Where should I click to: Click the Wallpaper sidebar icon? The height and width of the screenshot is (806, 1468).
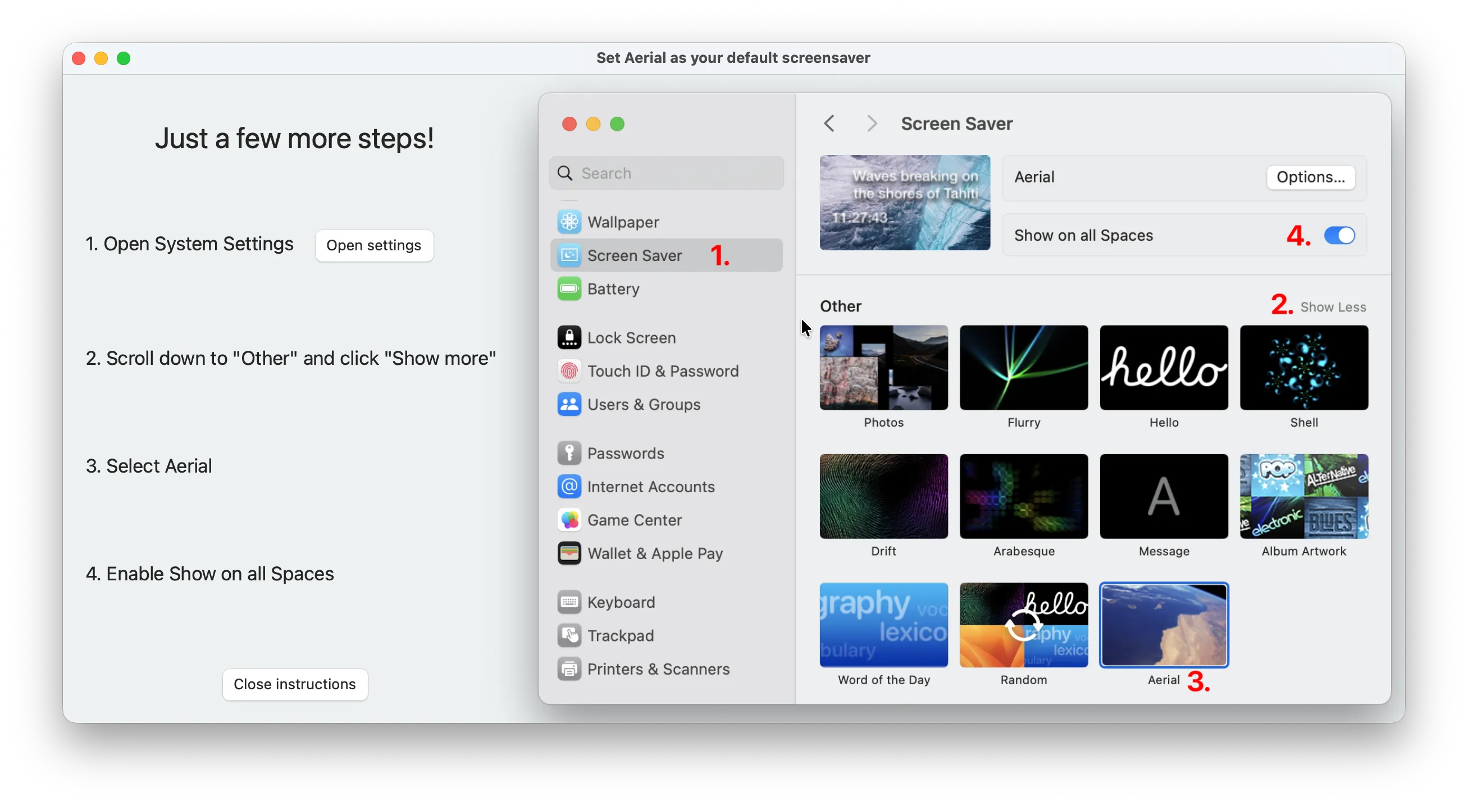point(569,222)
